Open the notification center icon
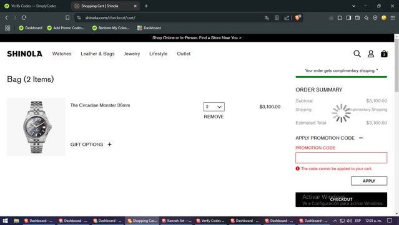 point(390,221)
